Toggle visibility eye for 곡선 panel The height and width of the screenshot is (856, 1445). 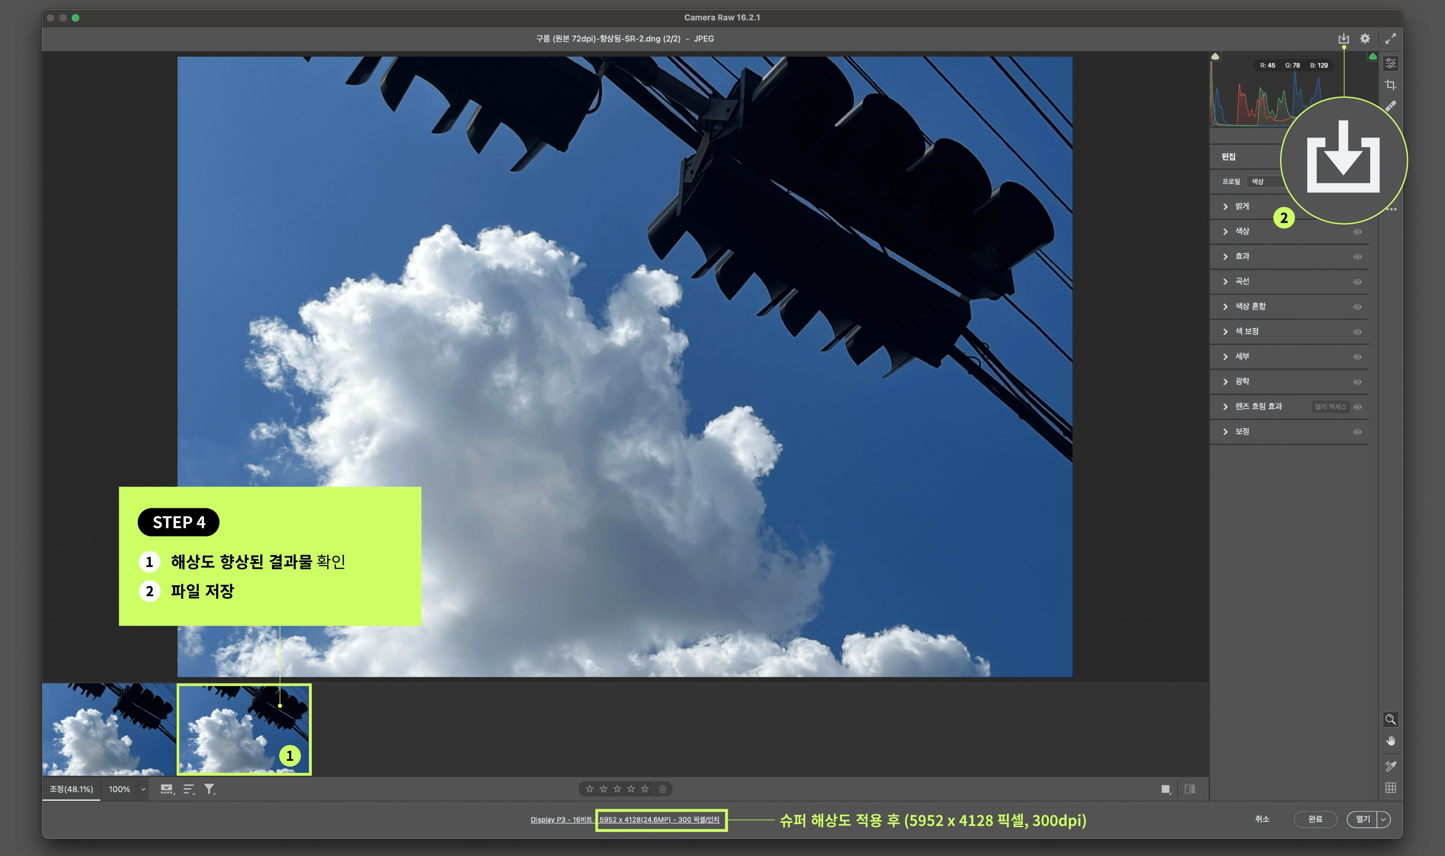pyautogui.click(x=1357, y=282)
